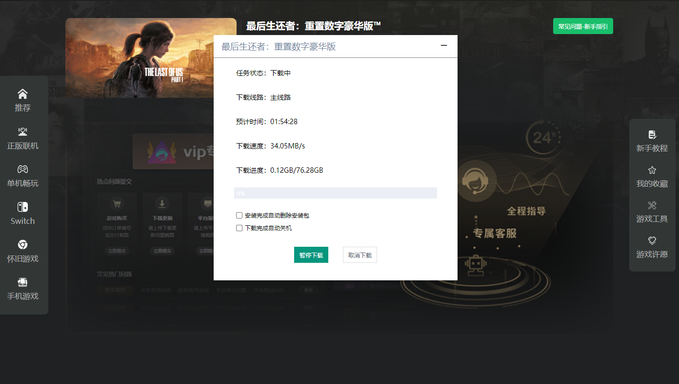This screenshot has height=384, width=679.
Task: Click the 推荐 home icon in sidebar
Action: click(22, 93)
